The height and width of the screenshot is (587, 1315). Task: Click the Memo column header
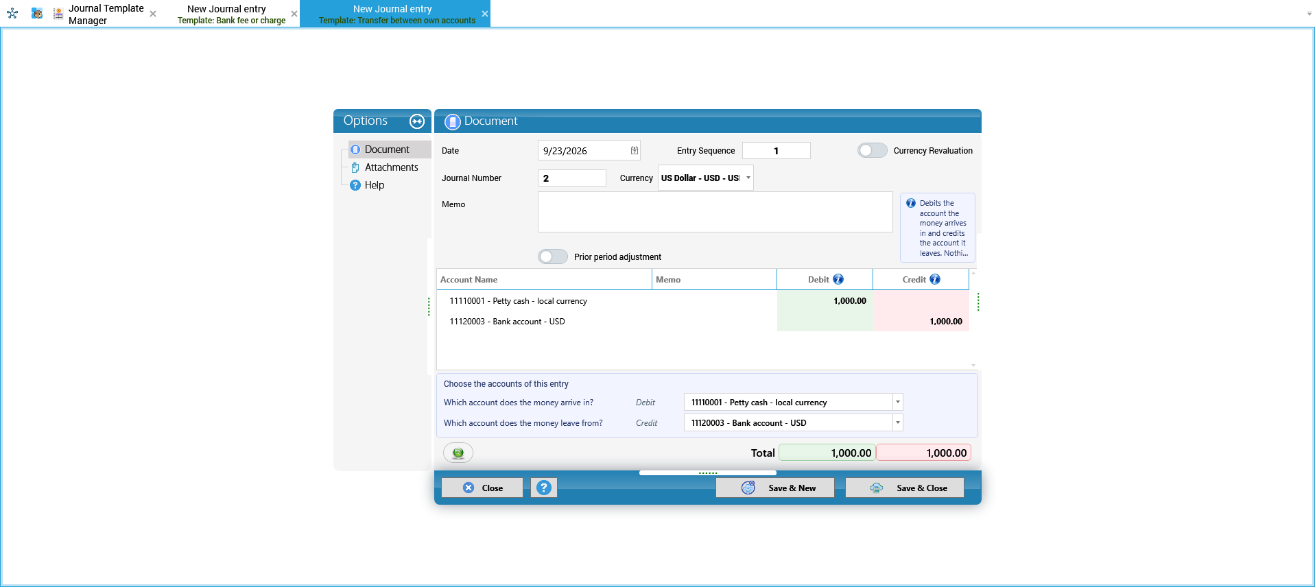pyautogui.click(x=714, y=279)
